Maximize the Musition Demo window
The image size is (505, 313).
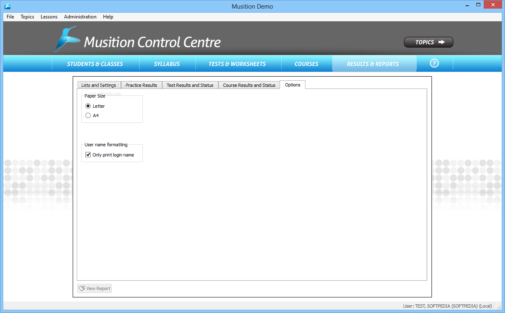pos(478,5)
